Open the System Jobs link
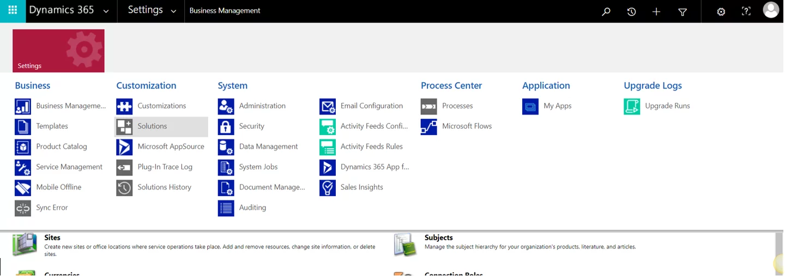 tap(258, 167)
